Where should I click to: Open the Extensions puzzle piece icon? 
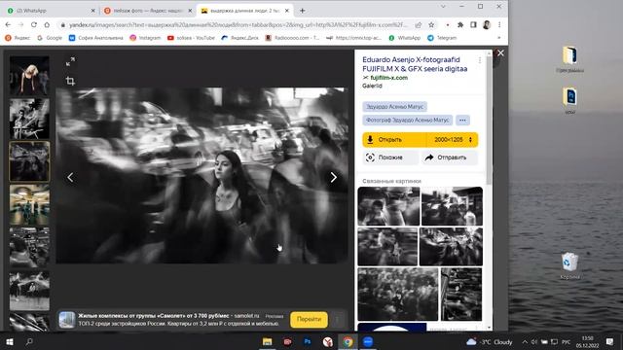point(460,25)
